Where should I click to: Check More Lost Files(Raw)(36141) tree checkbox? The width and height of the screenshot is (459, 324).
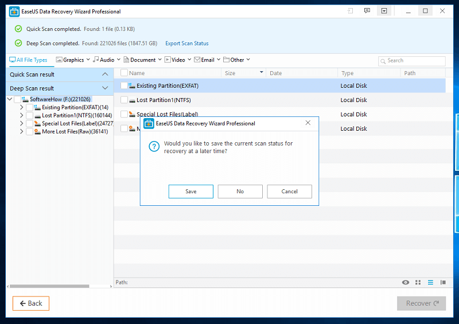point(29,132)
